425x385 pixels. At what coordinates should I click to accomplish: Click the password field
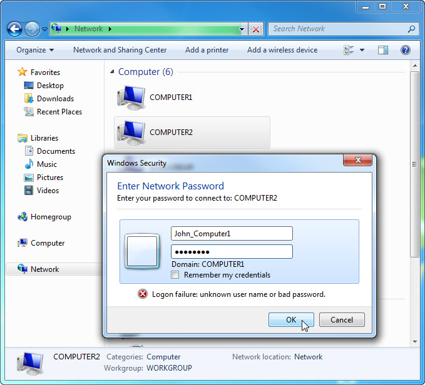(232, 252)
